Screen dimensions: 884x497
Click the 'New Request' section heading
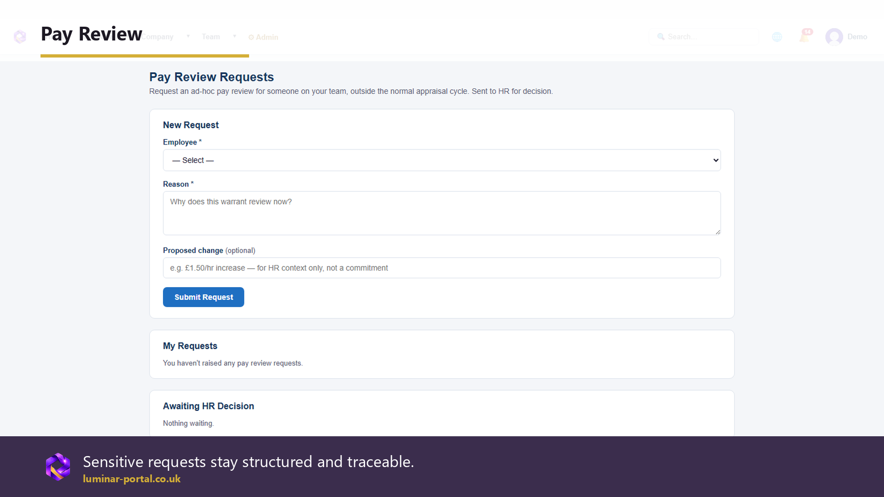point(191,125)
